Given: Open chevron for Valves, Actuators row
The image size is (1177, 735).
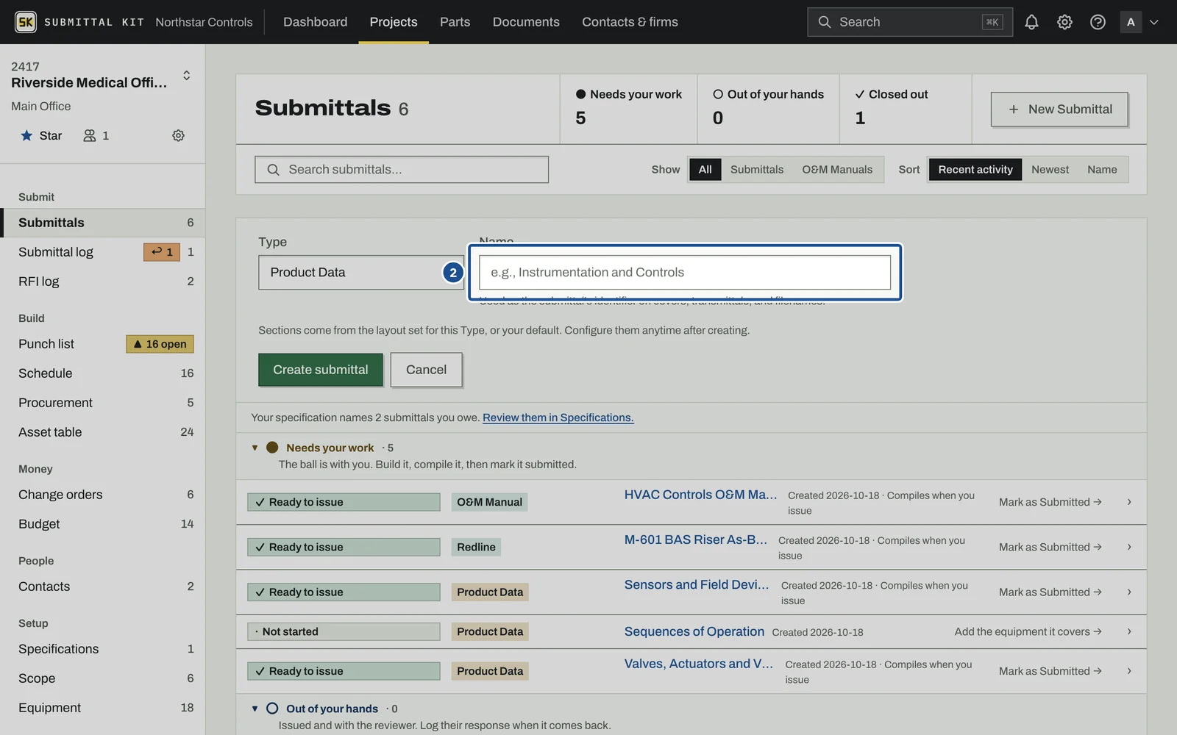Looking at the screenshot, I should tap(1129, 671).
